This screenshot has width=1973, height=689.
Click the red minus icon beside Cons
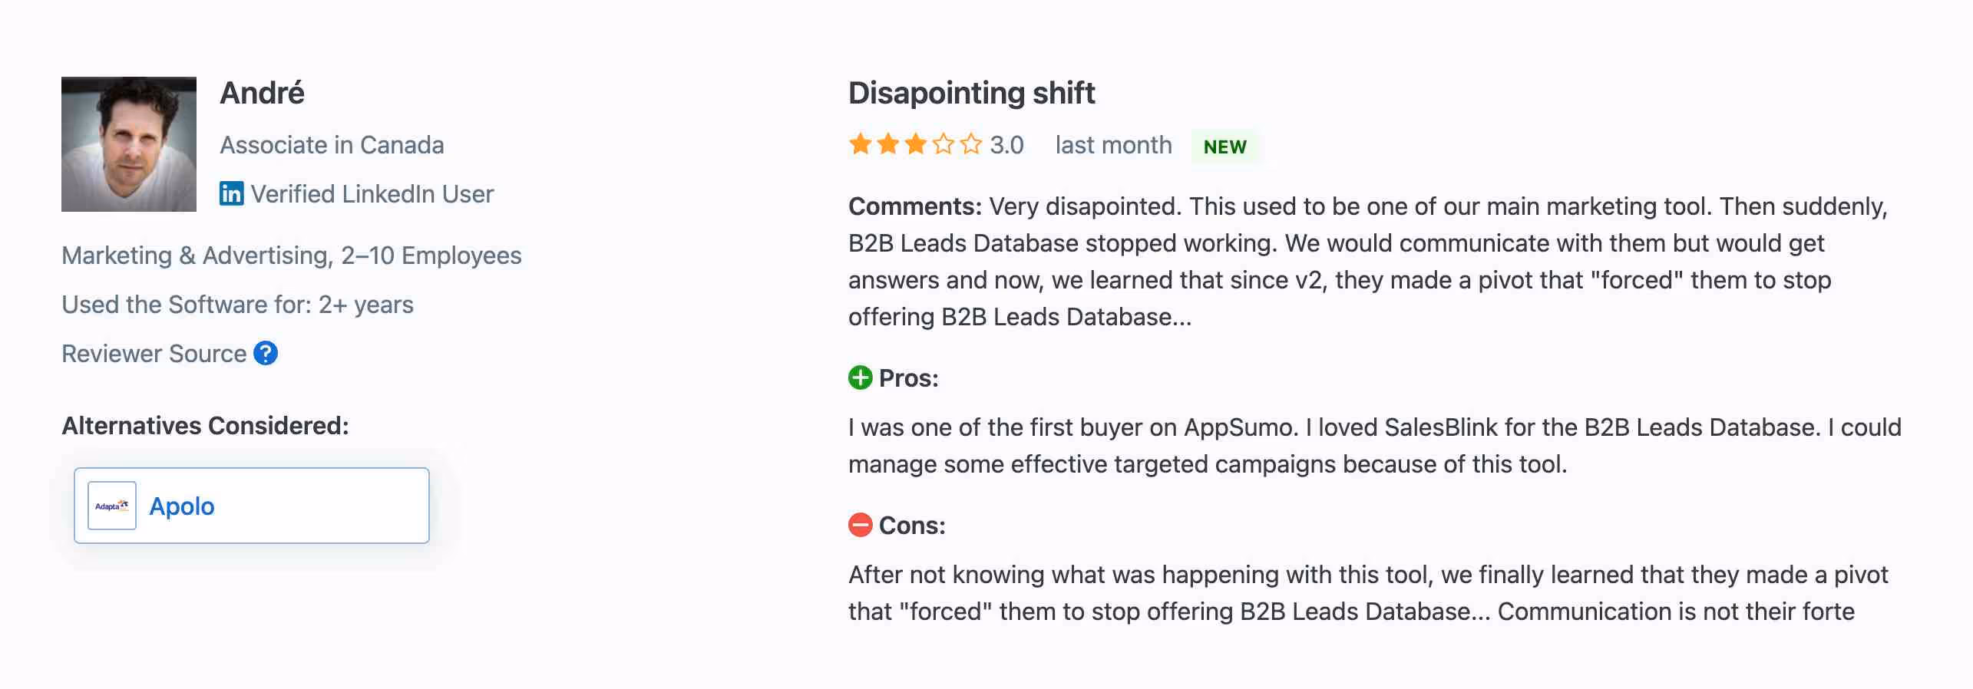(x=861, y=526)
